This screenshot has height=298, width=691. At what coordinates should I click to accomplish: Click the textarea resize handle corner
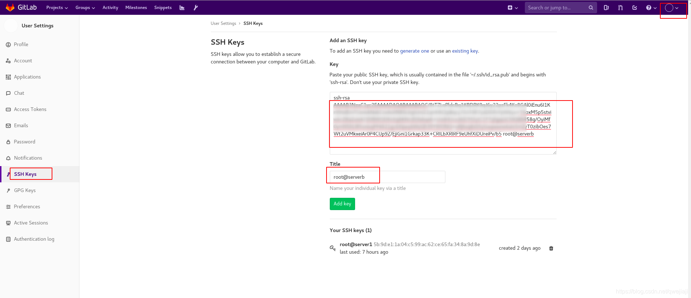point(554,152)
